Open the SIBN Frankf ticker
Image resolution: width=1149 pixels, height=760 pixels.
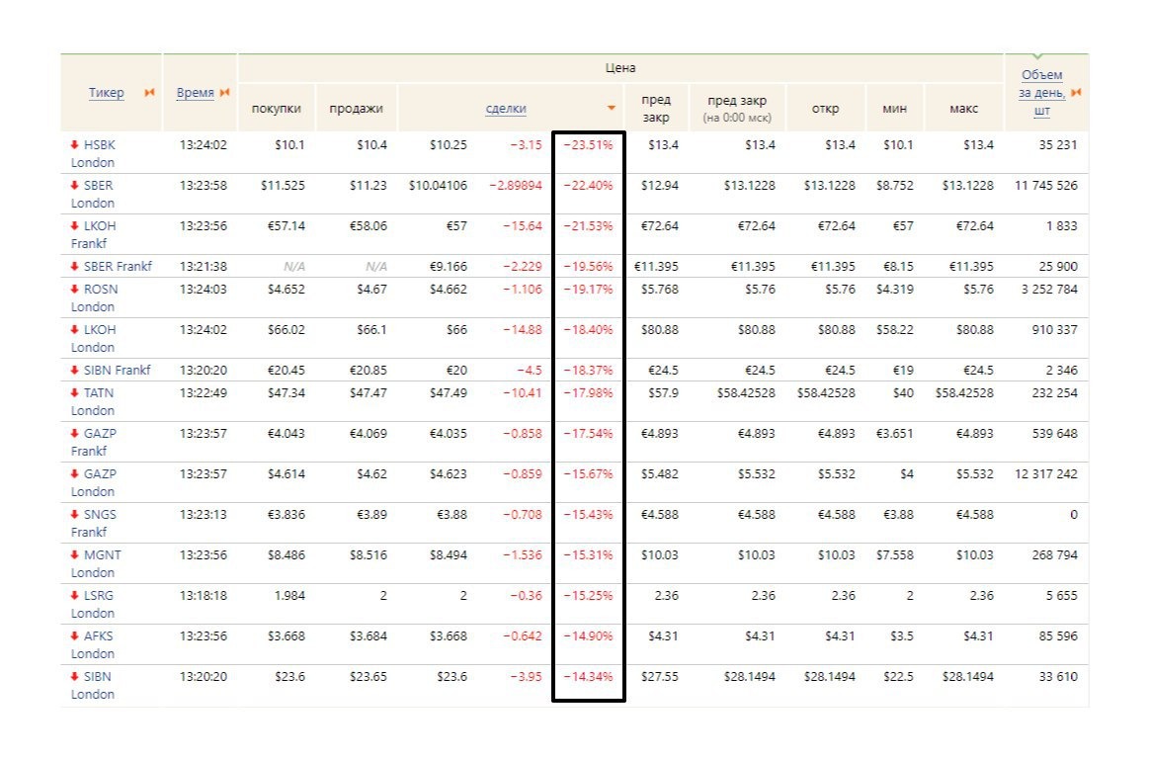(x=118, y=370)
